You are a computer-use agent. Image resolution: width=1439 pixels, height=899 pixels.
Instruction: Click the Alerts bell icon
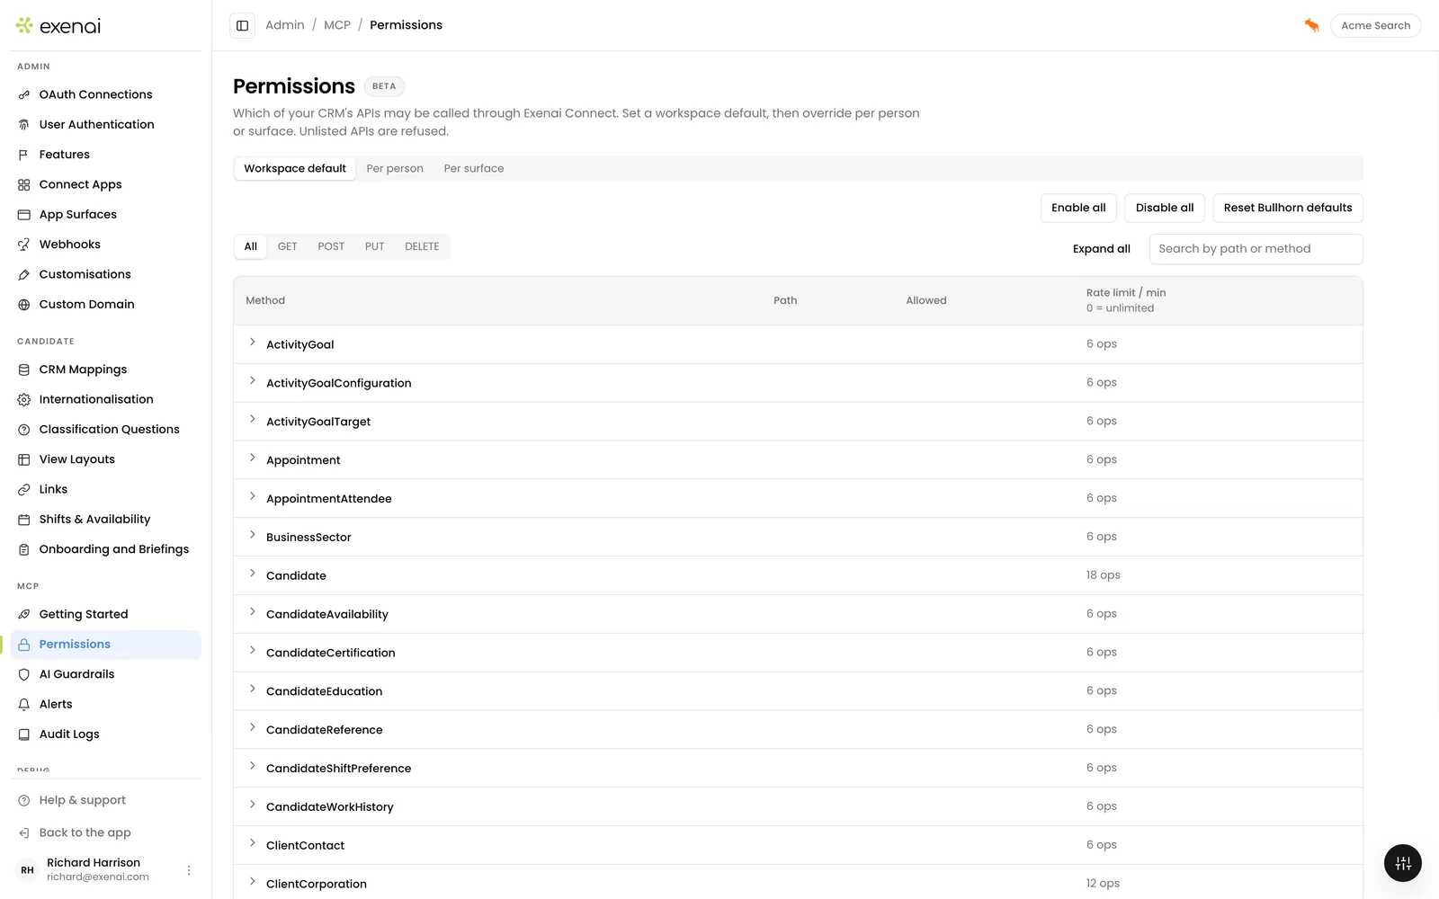click(24, 704)
